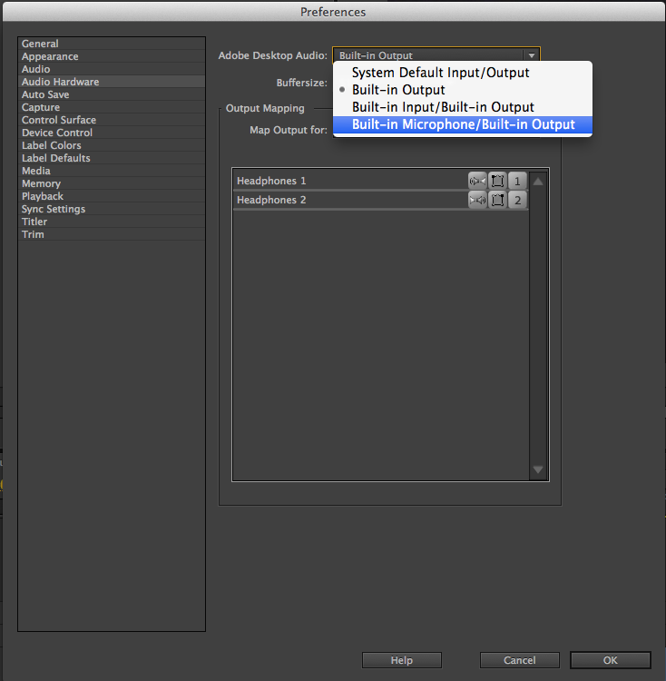Image resolution: width=666 pixels, height=681 pixels.
Task: Open the Control Surface preferences
Action: (112, 120)
